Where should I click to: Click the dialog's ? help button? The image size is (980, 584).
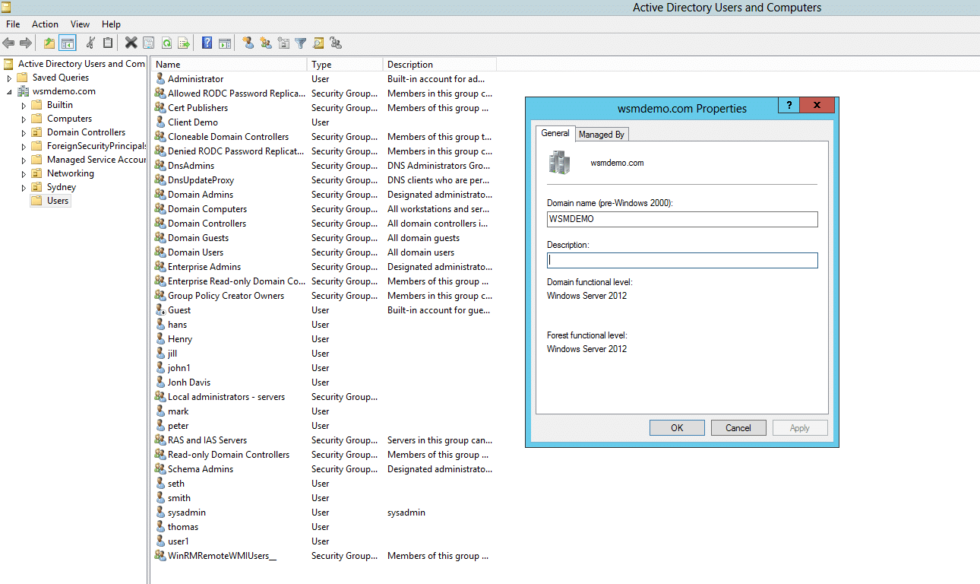(789, 106)
